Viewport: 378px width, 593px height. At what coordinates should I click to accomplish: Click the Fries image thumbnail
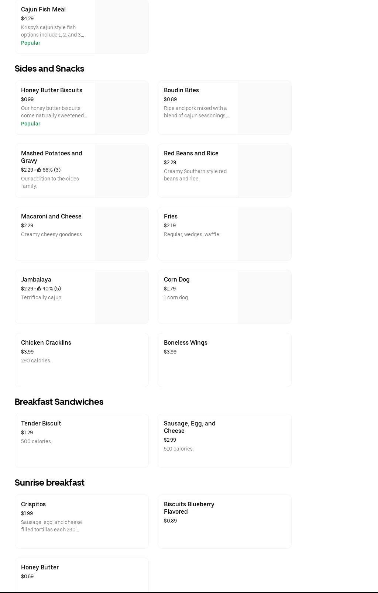264,234
